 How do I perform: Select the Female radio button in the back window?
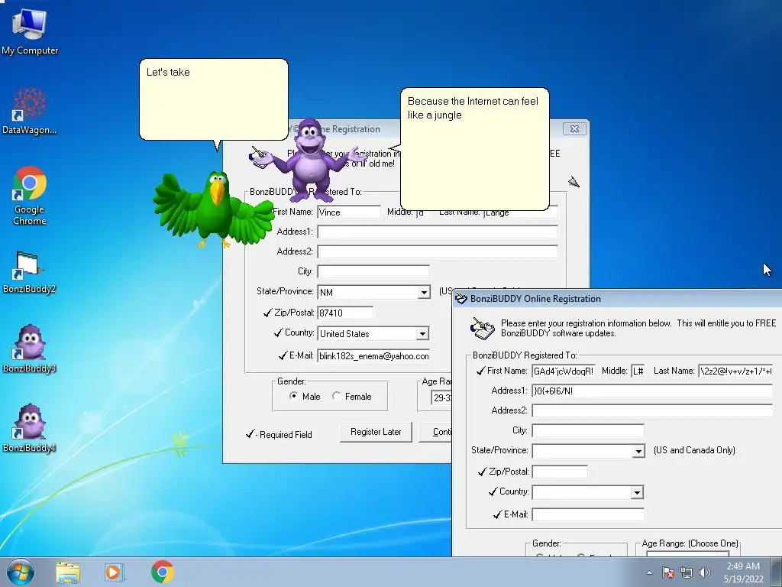click(x=337, y=396)
